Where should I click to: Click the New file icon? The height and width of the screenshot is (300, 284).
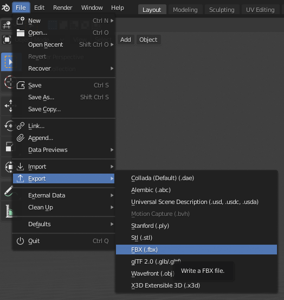[20, 21]
